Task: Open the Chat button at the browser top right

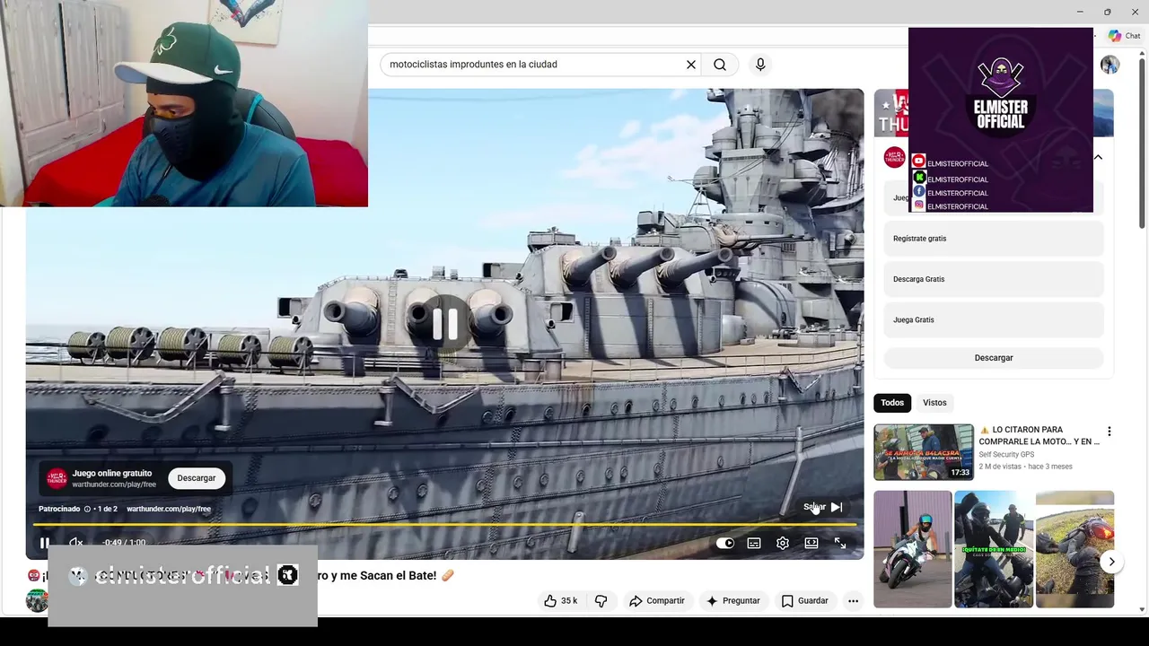Action: coord(1124,36)
